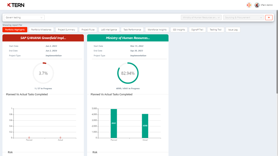Viewport: 278px width, 156px height.
Task: Open the KTern Admin avatar icon
Action: coord(257,5)
